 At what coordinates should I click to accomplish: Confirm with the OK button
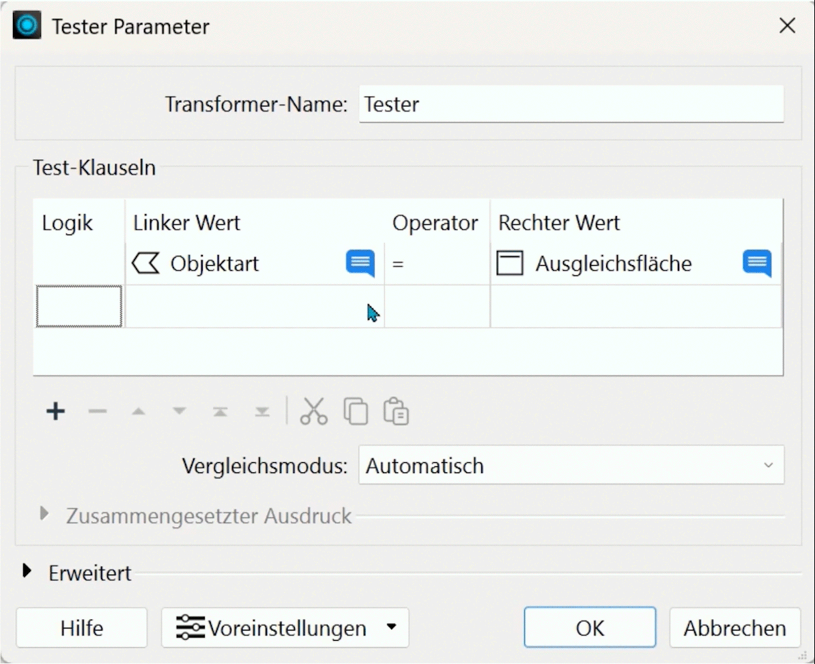coord(590,627)
